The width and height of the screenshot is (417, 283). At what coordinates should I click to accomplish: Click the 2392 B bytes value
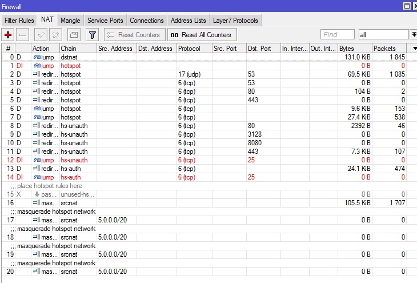360,126
